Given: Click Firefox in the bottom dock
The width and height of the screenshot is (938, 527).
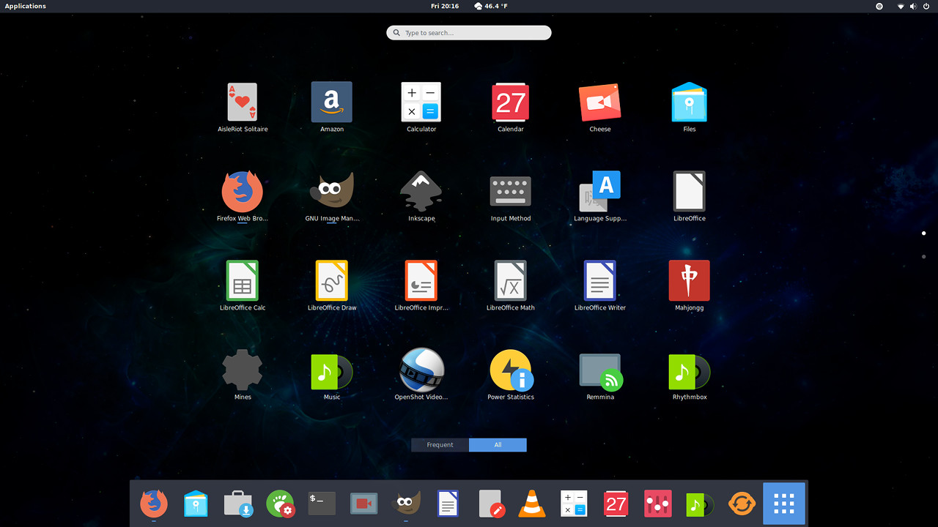Looking at the screenshot, I should pos(154,504).
